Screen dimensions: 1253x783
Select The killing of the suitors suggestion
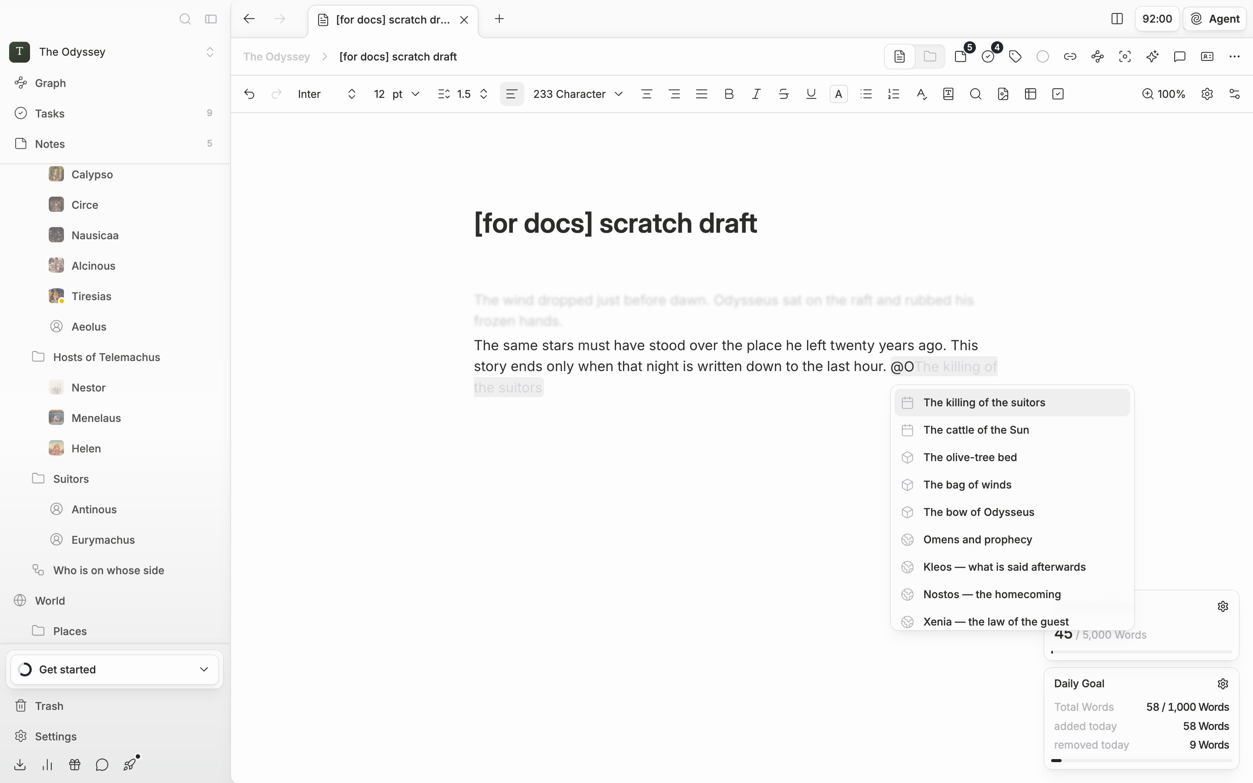click(x=1012, y=402)
